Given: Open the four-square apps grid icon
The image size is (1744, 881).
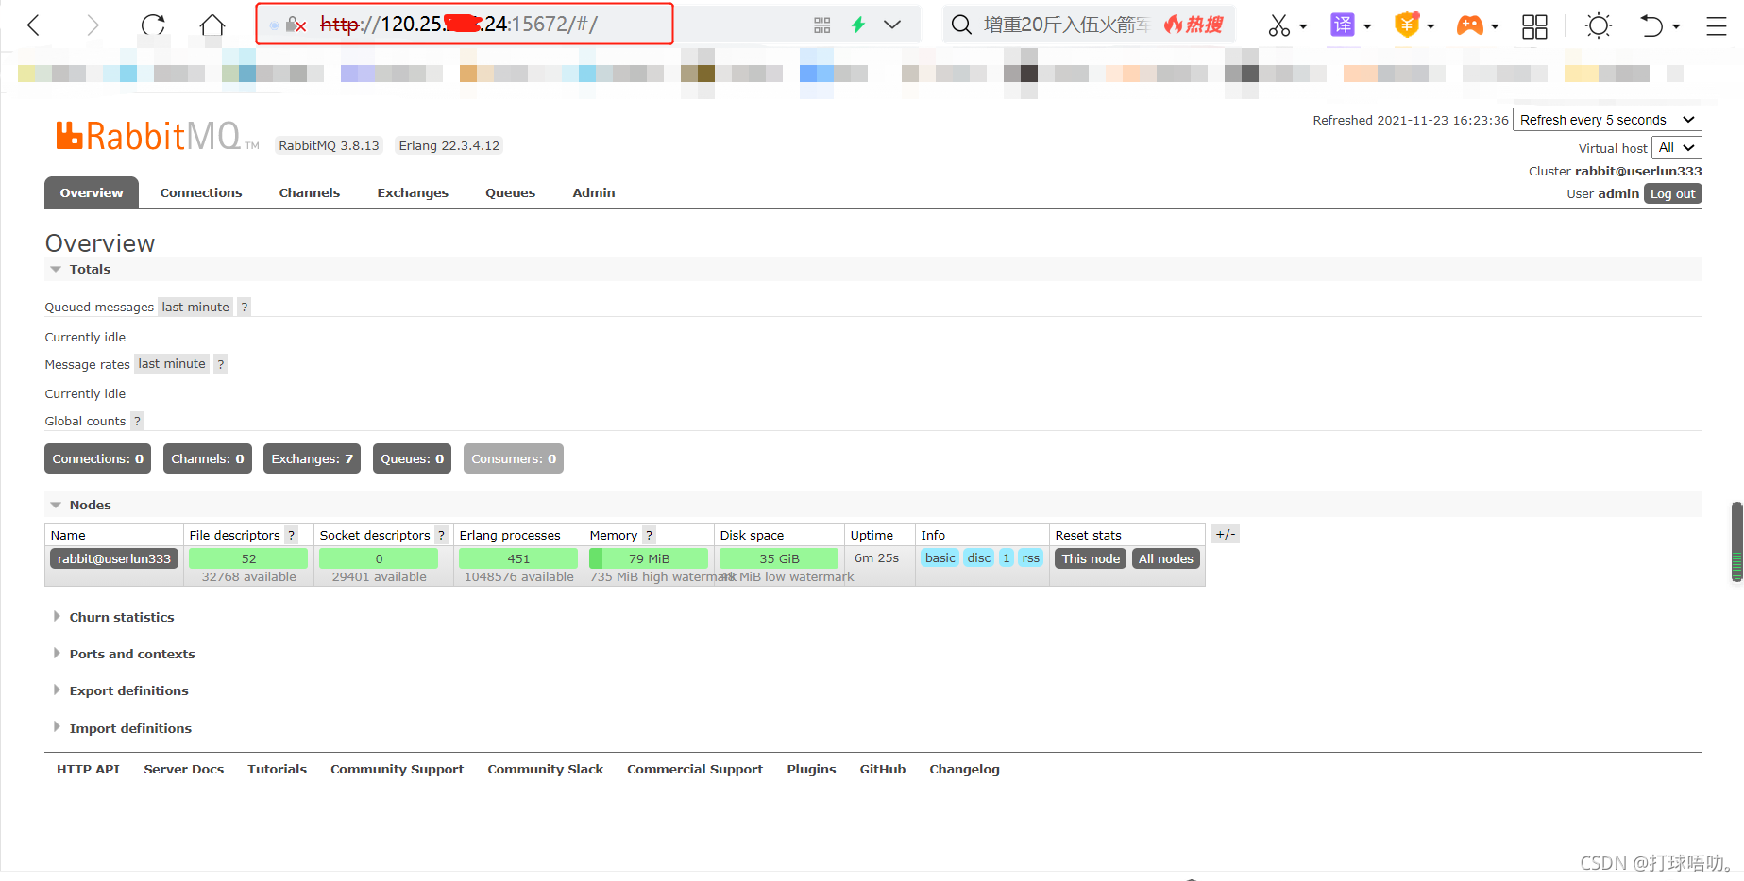Looking at the screenshot, I should [x=1535, y=25].
